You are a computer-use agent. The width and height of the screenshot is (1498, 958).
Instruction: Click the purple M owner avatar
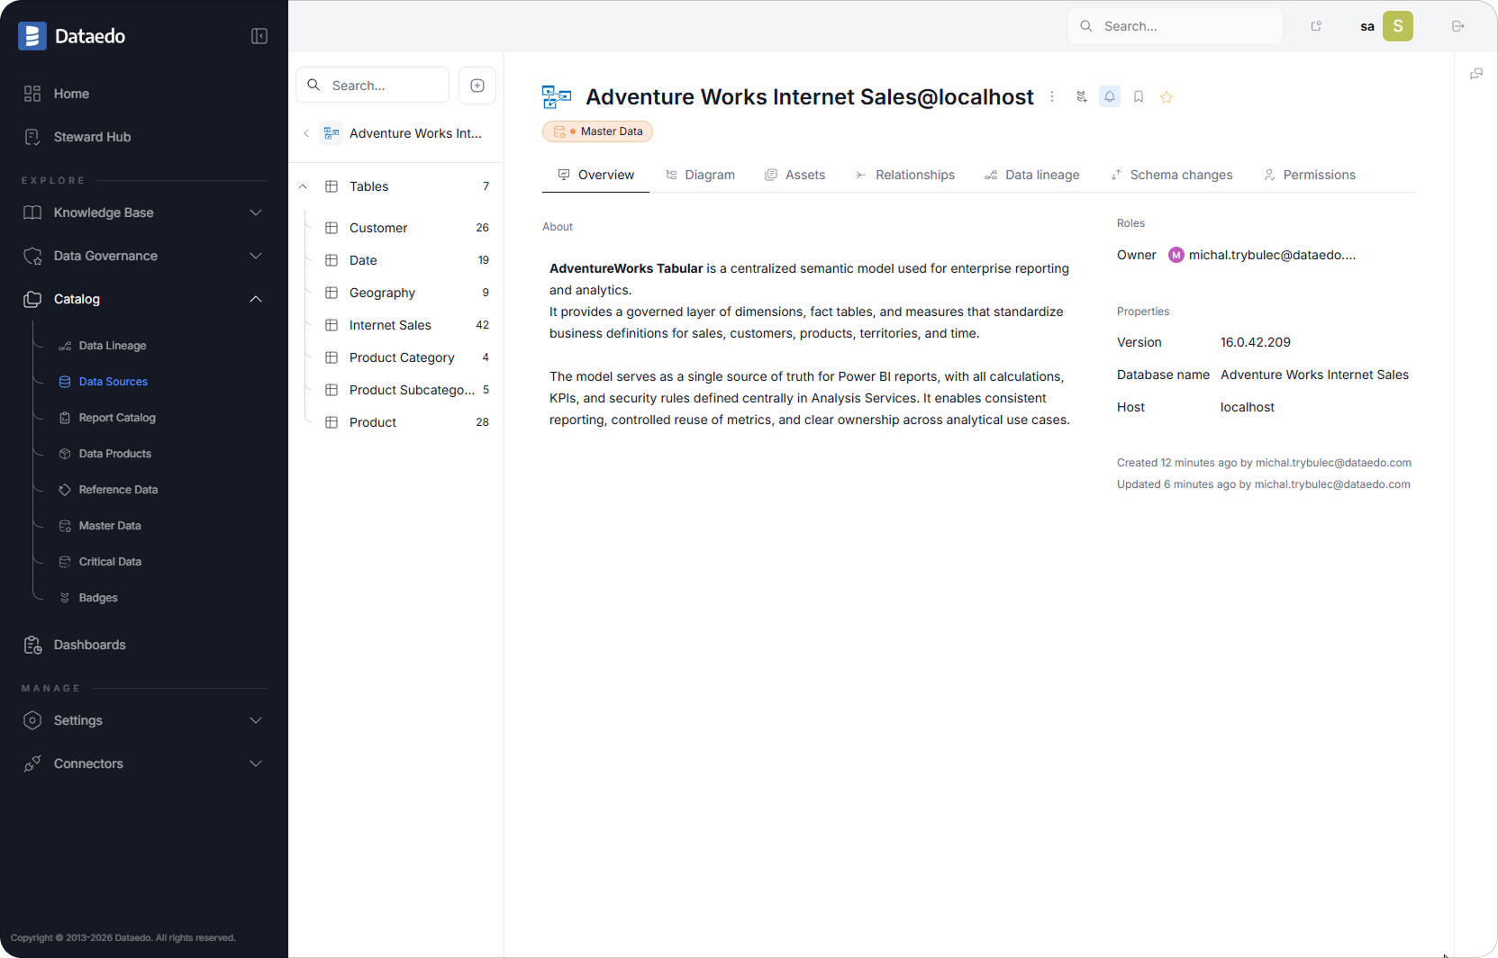click(1176, 255)
